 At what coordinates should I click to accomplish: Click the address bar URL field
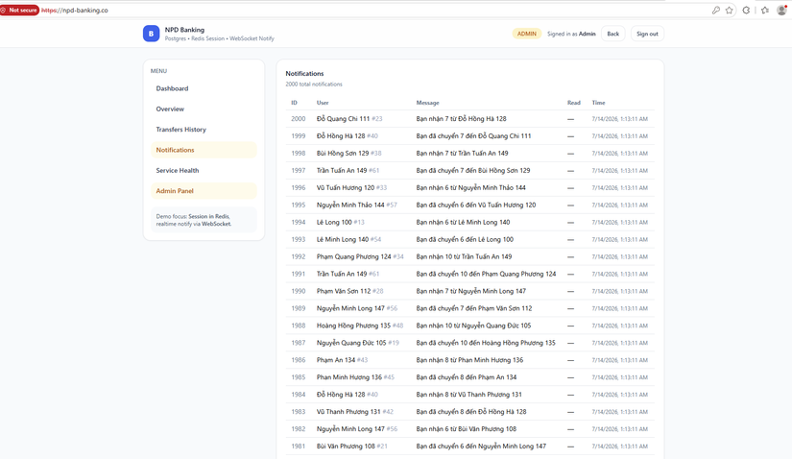pos(373,11)
